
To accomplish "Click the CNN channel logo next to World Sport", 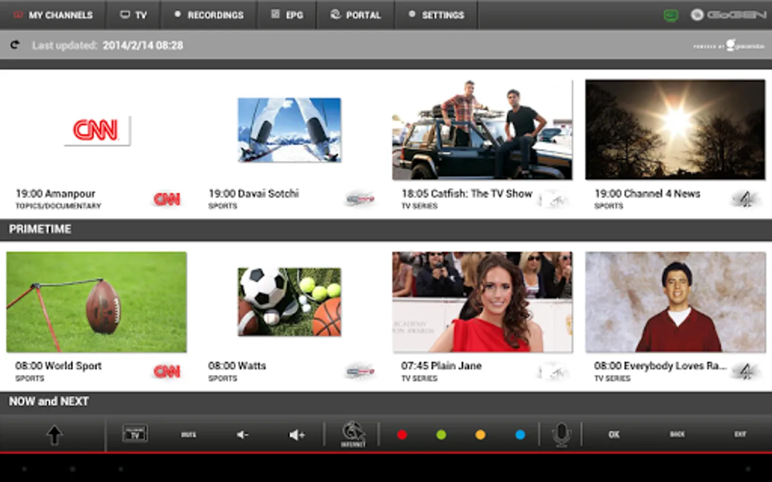I will pyautogui.click(x=167, y=372).
